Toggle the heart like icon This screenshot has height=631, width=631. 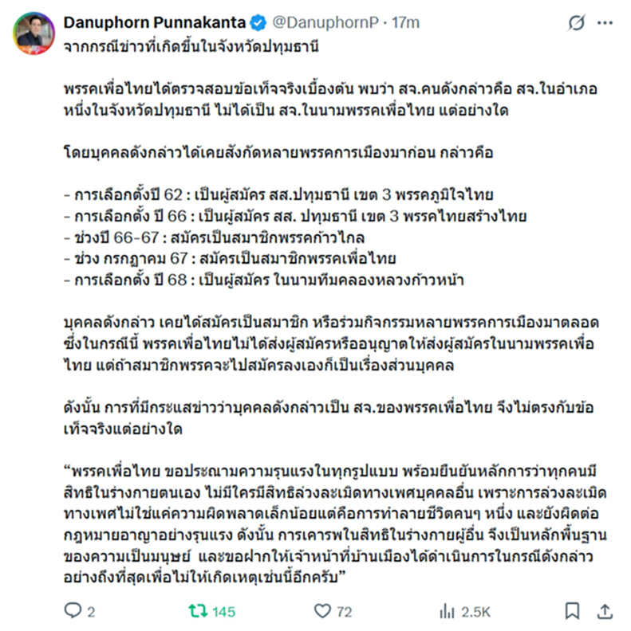tap(322, 611)
